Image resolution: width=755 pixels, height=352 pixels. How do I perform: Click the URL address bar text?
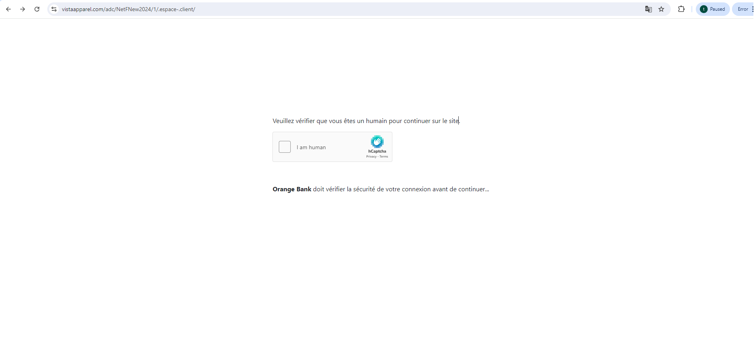coord(128,9)
